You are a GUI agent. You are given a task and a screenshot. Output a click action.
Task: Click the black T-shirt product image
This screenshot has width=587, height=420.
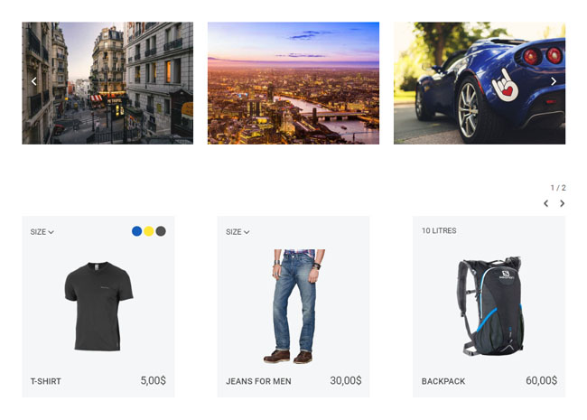98,306
